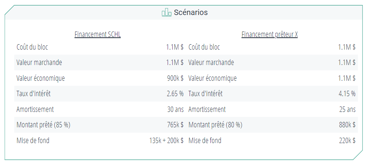Viewport: 368px width, 165px height.
Task: Click Mise de fond label under prêteur X
Action: coord(205,140)
